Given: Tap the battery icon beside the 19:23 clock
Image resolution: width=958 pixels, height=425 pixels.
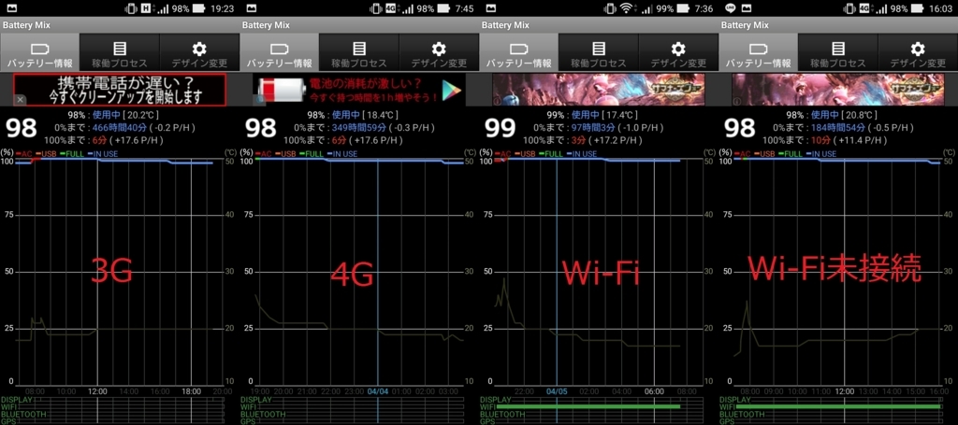Looking at the screenshot, I should pyautogui.click(x=198, y=8).
